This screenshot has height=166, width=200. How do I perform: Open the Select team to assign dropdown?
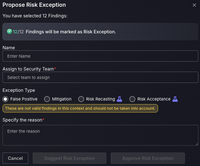(100, 77)
